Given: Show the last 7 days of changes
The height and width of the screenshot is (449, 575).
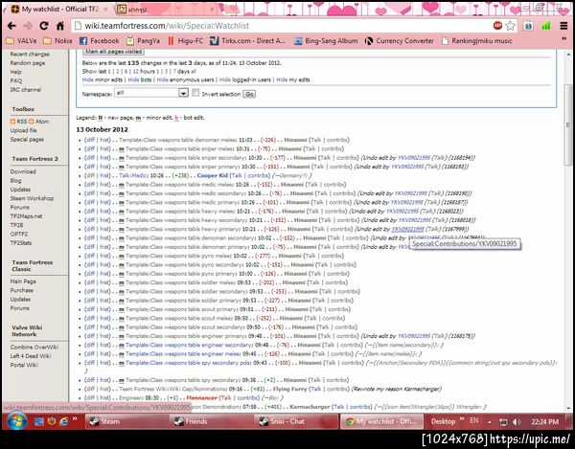Looking at the screenshot, I should tap(174, 72).
